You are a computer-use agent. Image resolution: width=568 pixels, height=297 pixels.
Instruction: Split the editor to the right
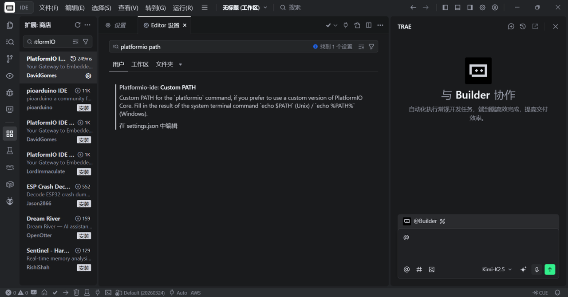coord(369,25)
